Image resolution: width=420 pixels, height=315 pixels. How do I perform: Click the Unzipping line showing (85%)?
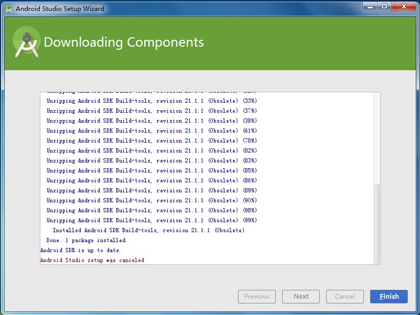(x=152, y=170)
